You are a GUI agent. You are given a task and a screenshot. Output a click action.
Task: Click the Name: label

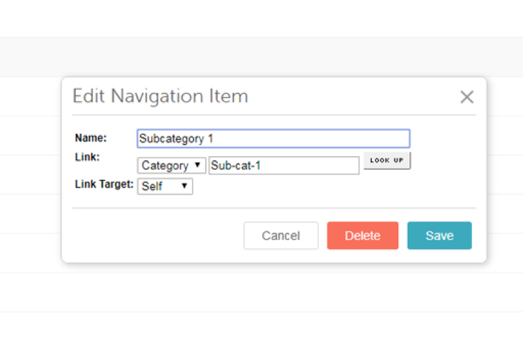pyautogui.click(x=91, y=138)
